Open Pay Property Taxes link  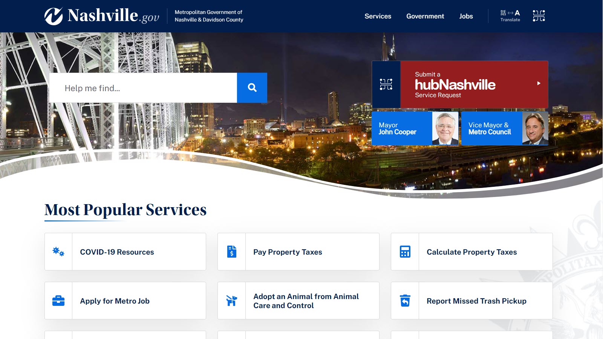[x=298, y=252]
